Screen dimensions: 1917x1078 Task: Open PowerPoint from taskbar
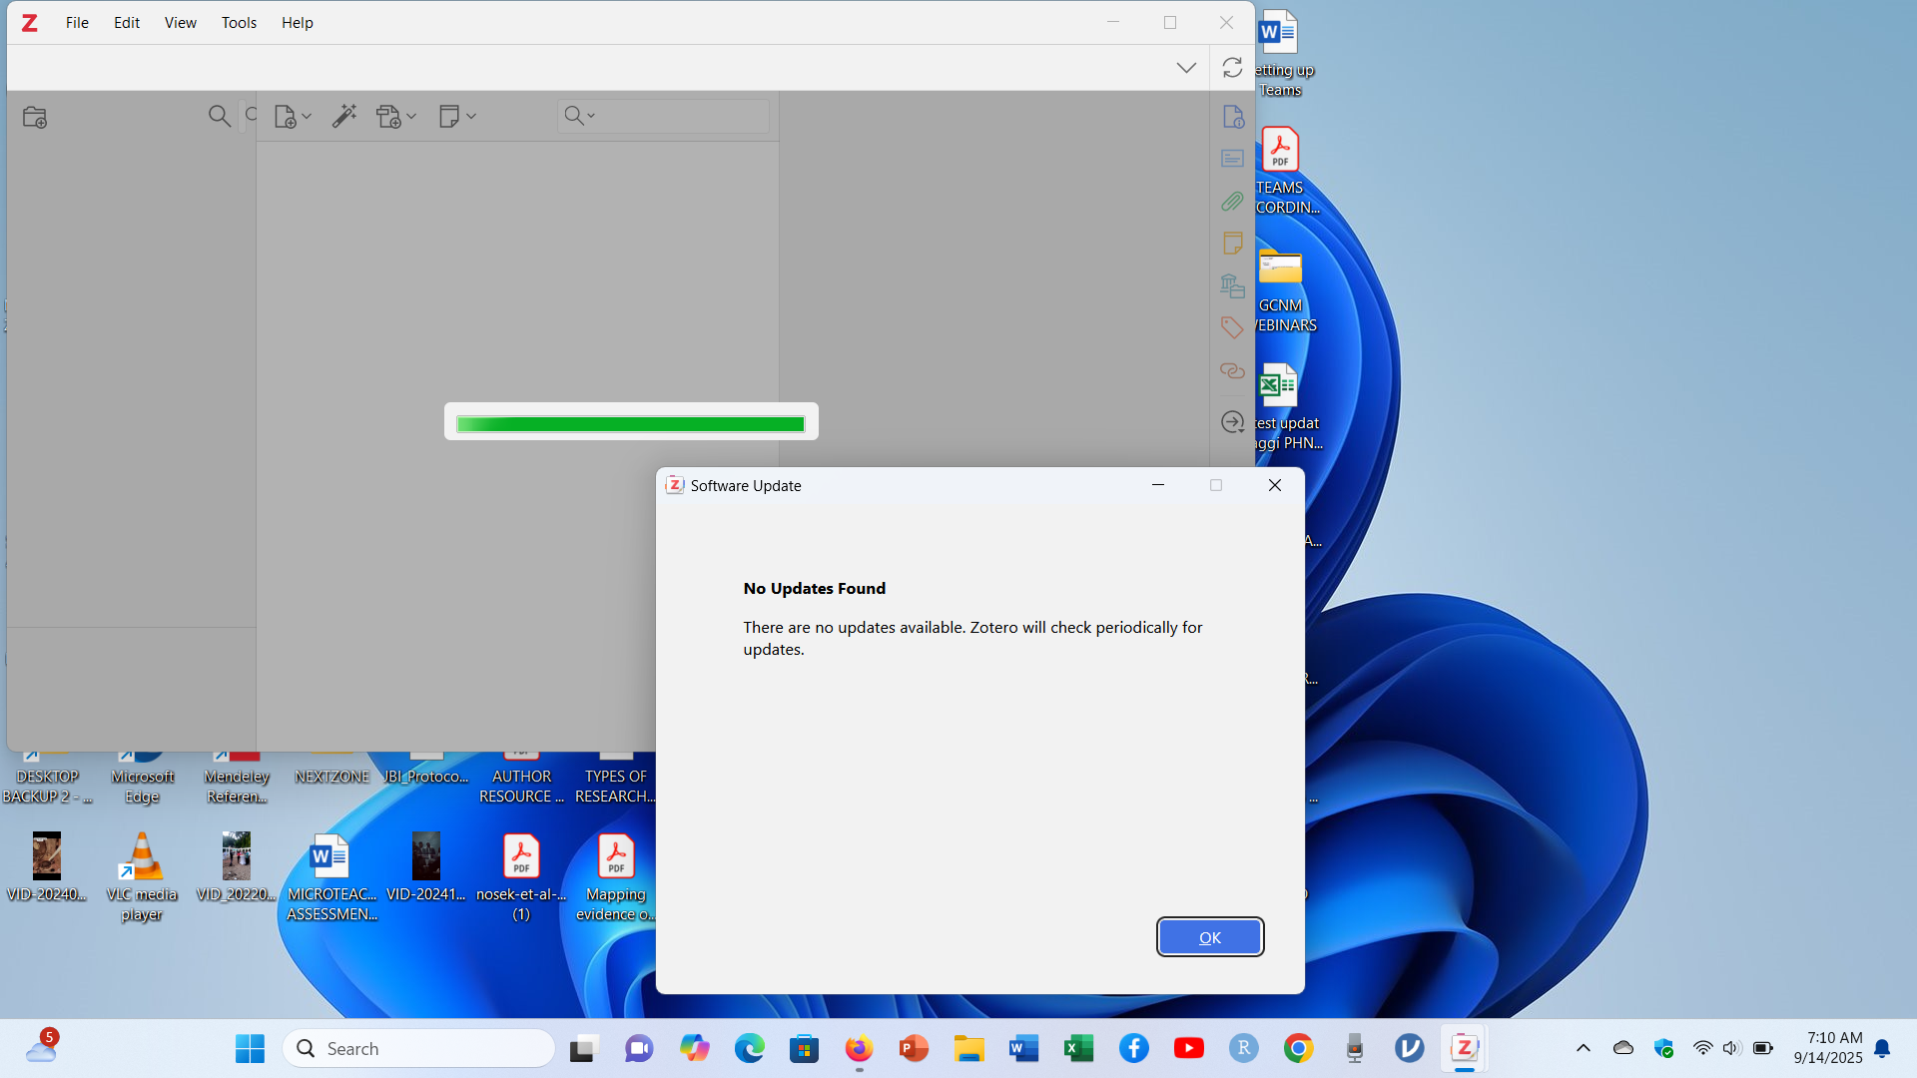914,1048
